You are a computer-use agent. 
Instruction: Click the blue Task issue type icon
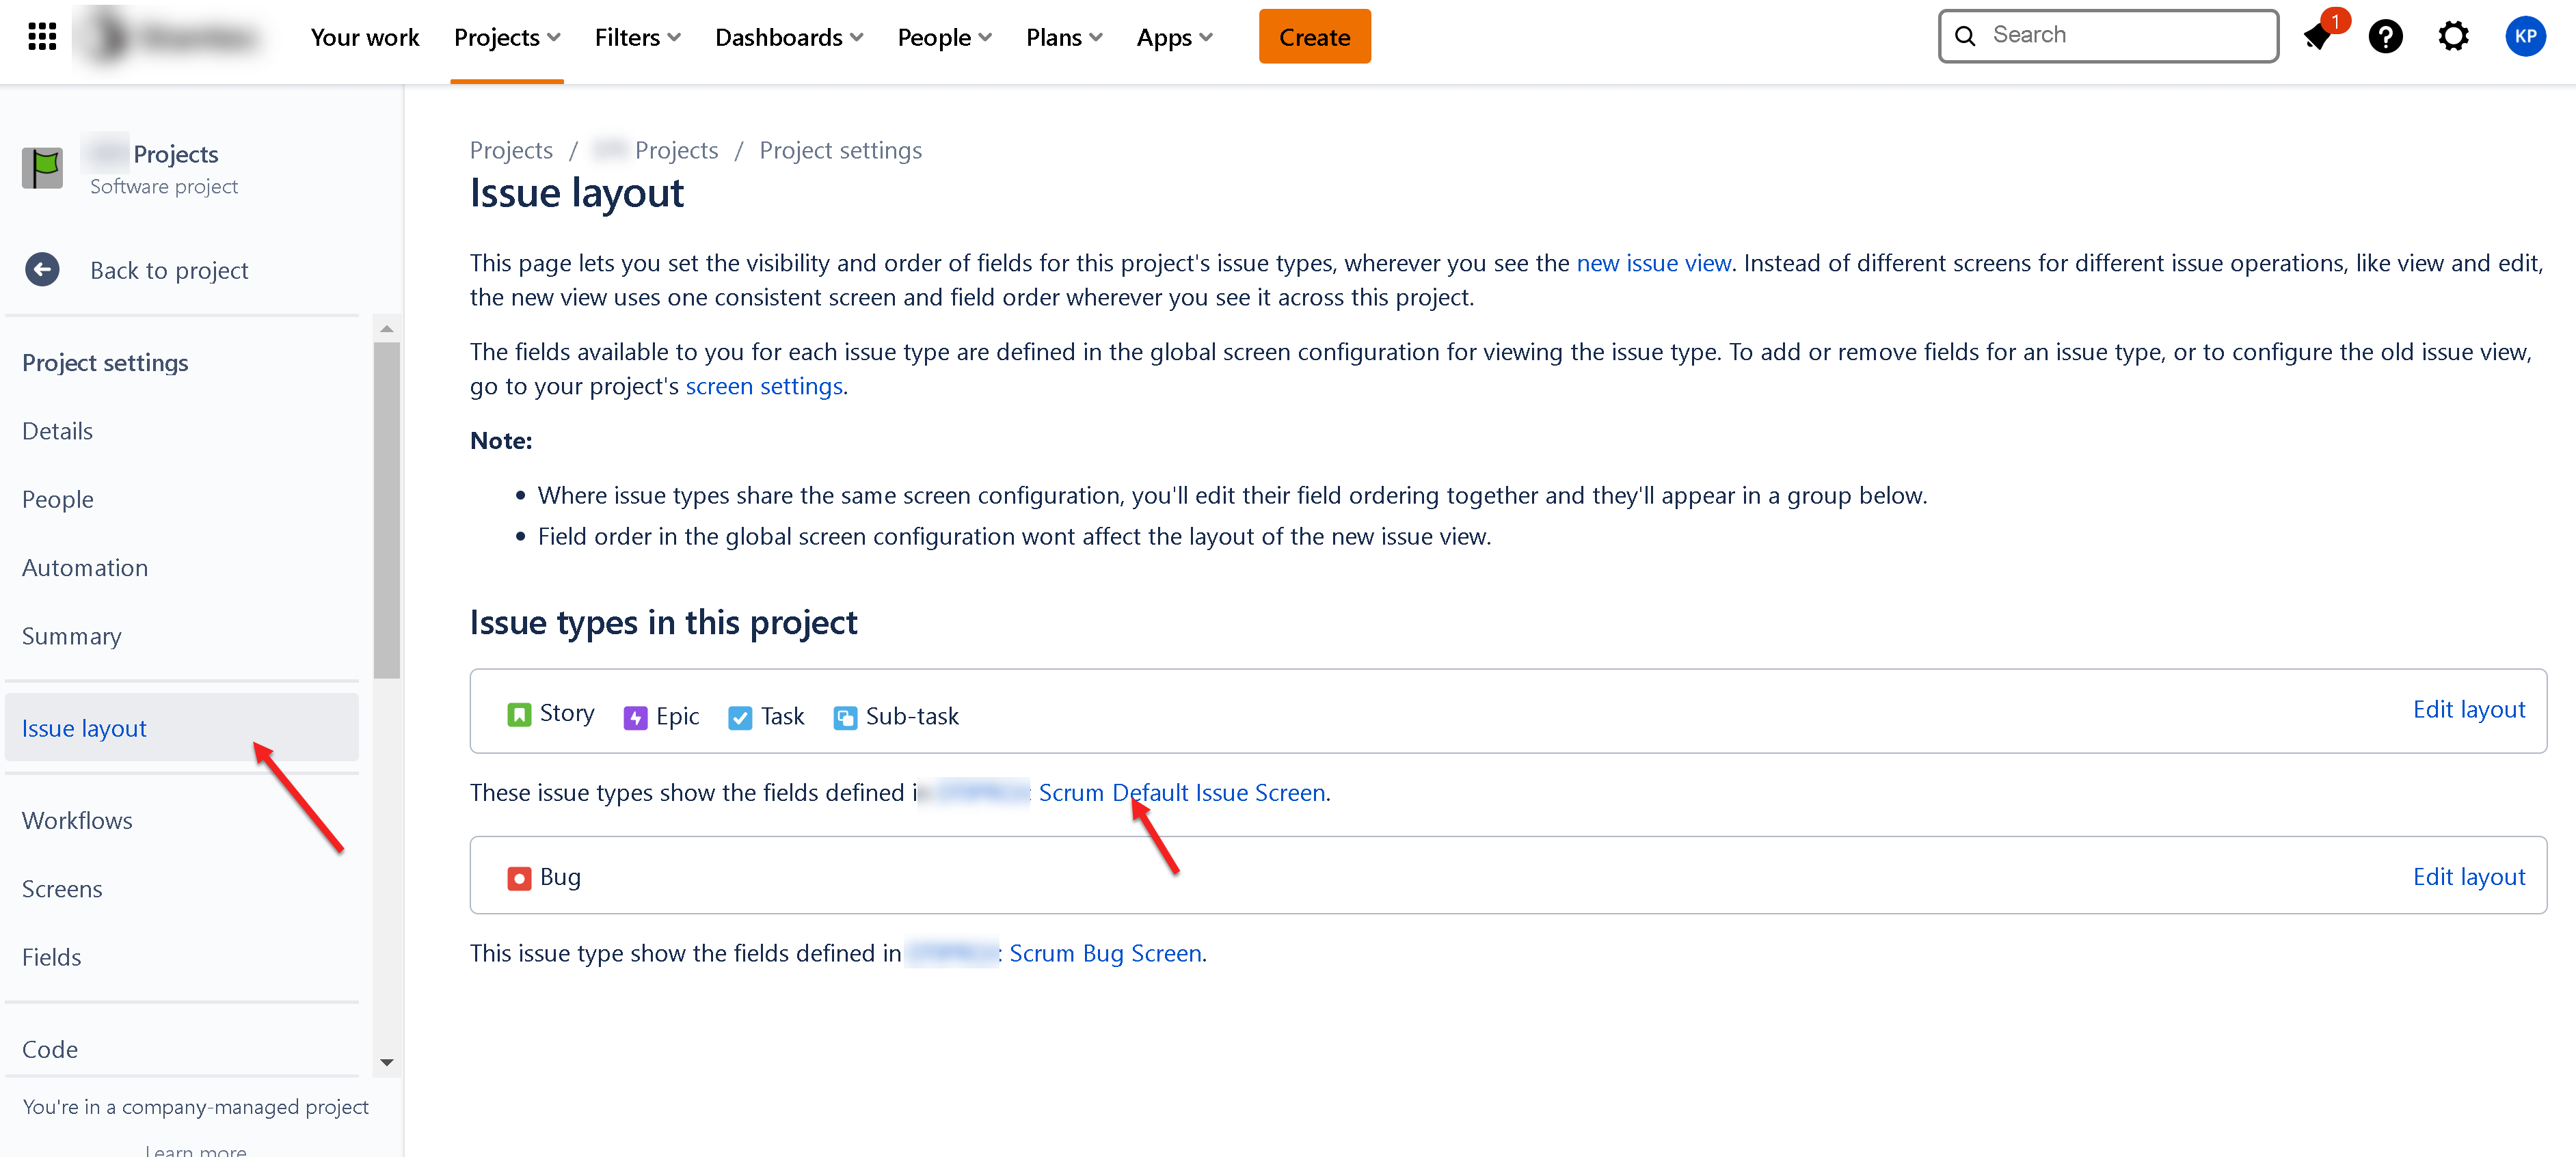click(740, 717)
